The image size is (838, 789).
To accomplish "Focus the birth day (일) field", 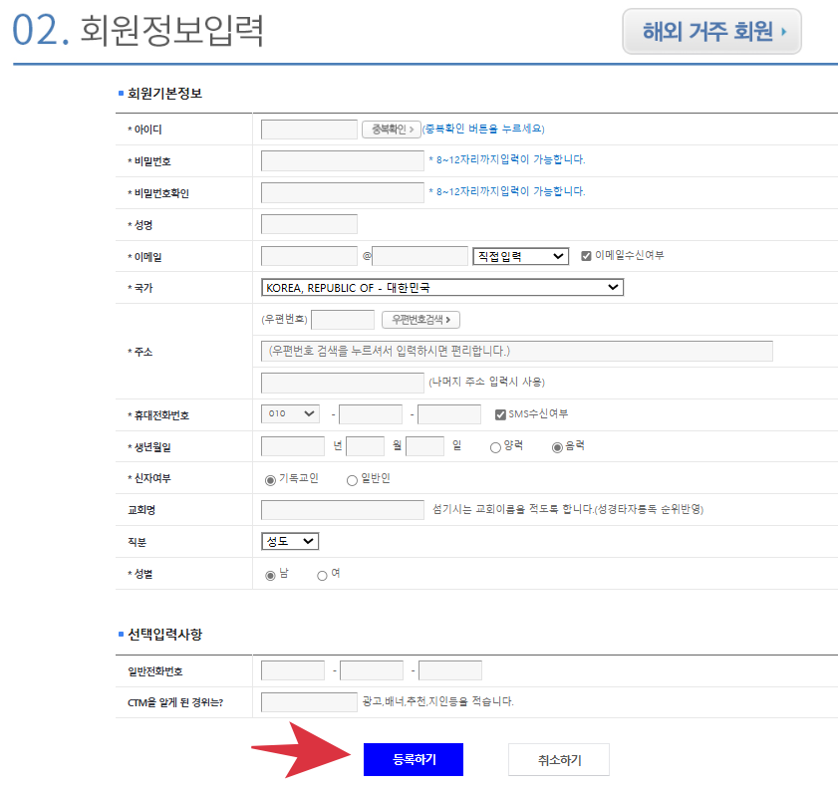I will pos(424,446).
